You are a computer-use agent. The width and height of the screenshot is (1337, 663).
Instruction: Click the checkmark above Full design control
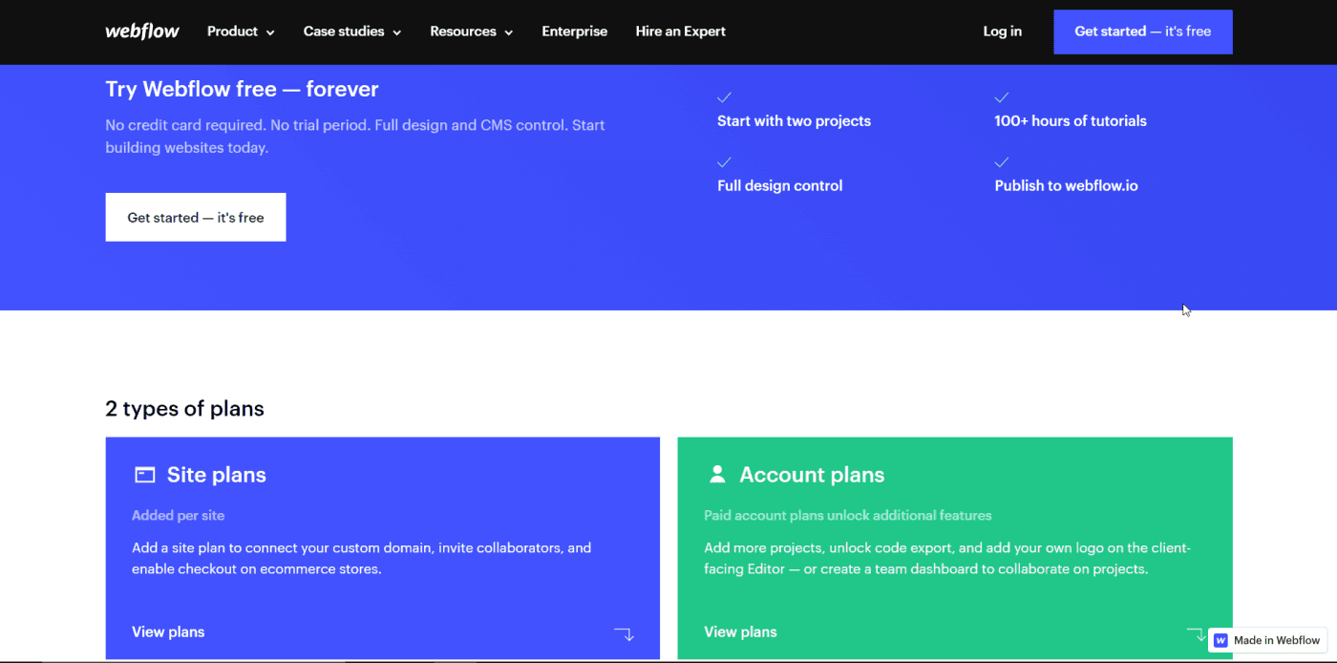click(x=725, y=162)
